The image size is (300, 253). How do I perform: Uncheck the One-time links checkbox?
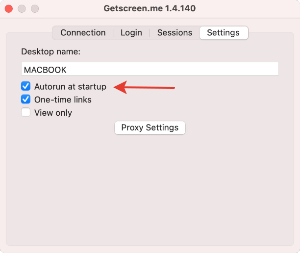[26, 100]
